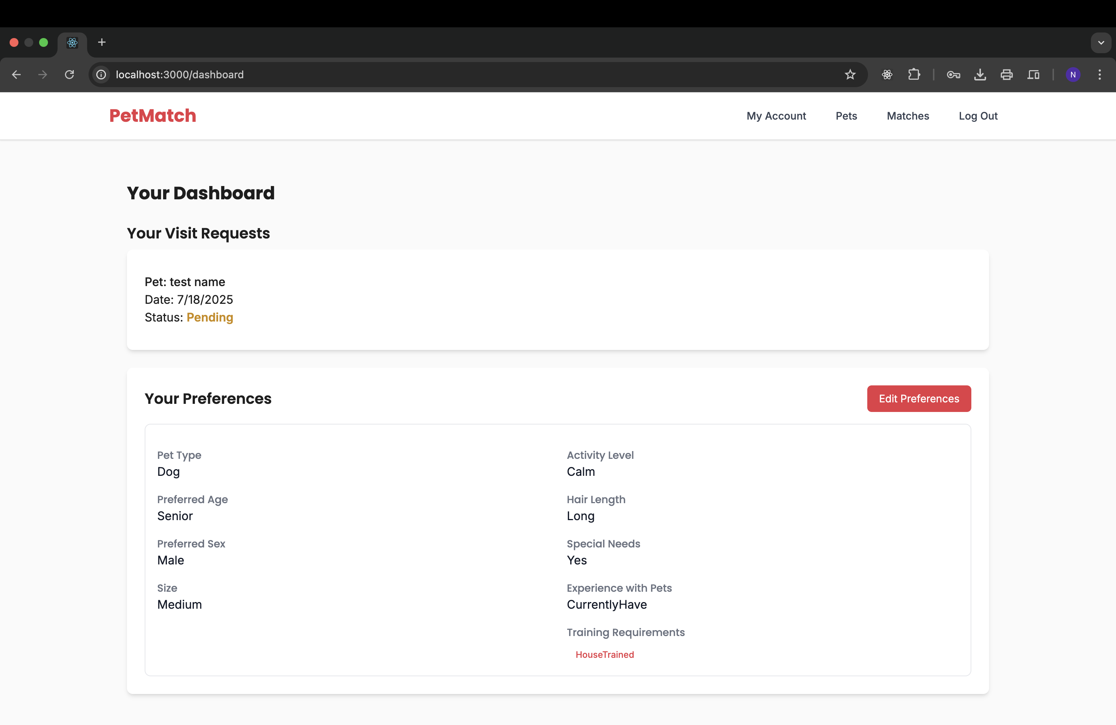Click the green fullscreen window button
Image resolution: width=1116 pixels, height=725 pixels.
[44, 43]
